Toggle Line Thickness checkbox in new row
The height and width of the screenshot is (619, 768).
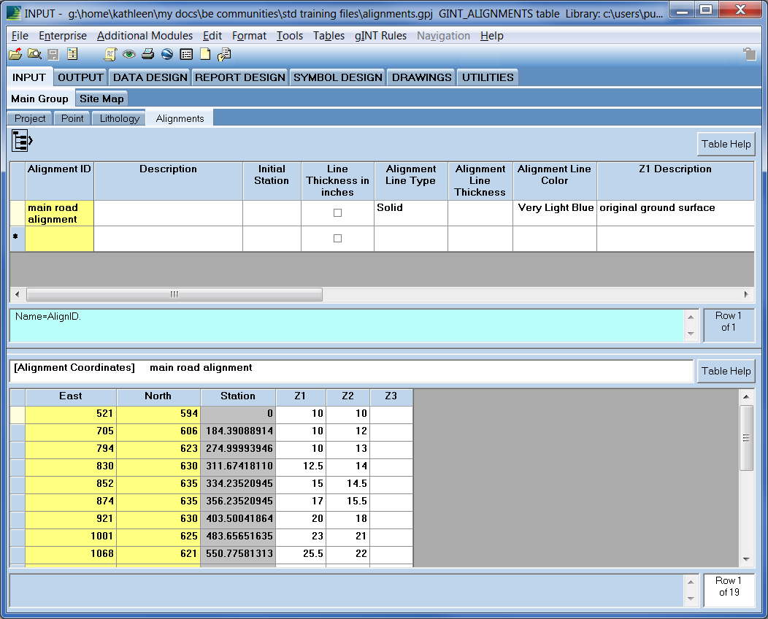[337, 239]
